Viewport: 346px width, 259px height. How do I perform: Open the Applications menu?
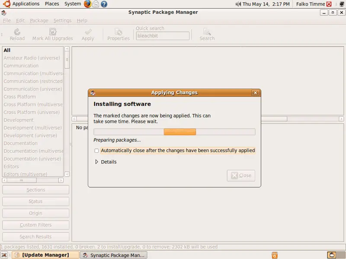tap(26, 4)
